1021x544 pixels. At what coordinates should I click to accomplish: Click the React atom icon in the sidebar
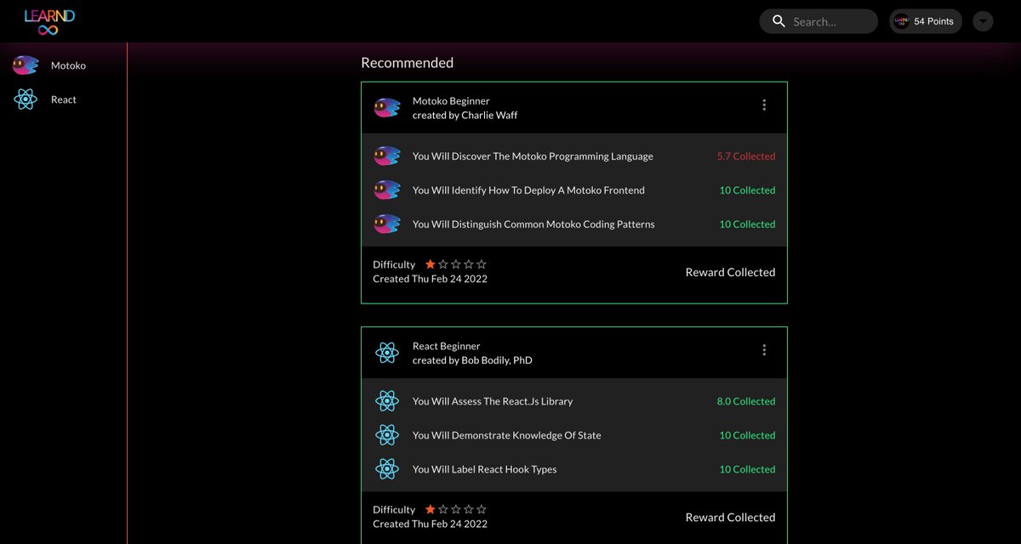pos(26,99)
